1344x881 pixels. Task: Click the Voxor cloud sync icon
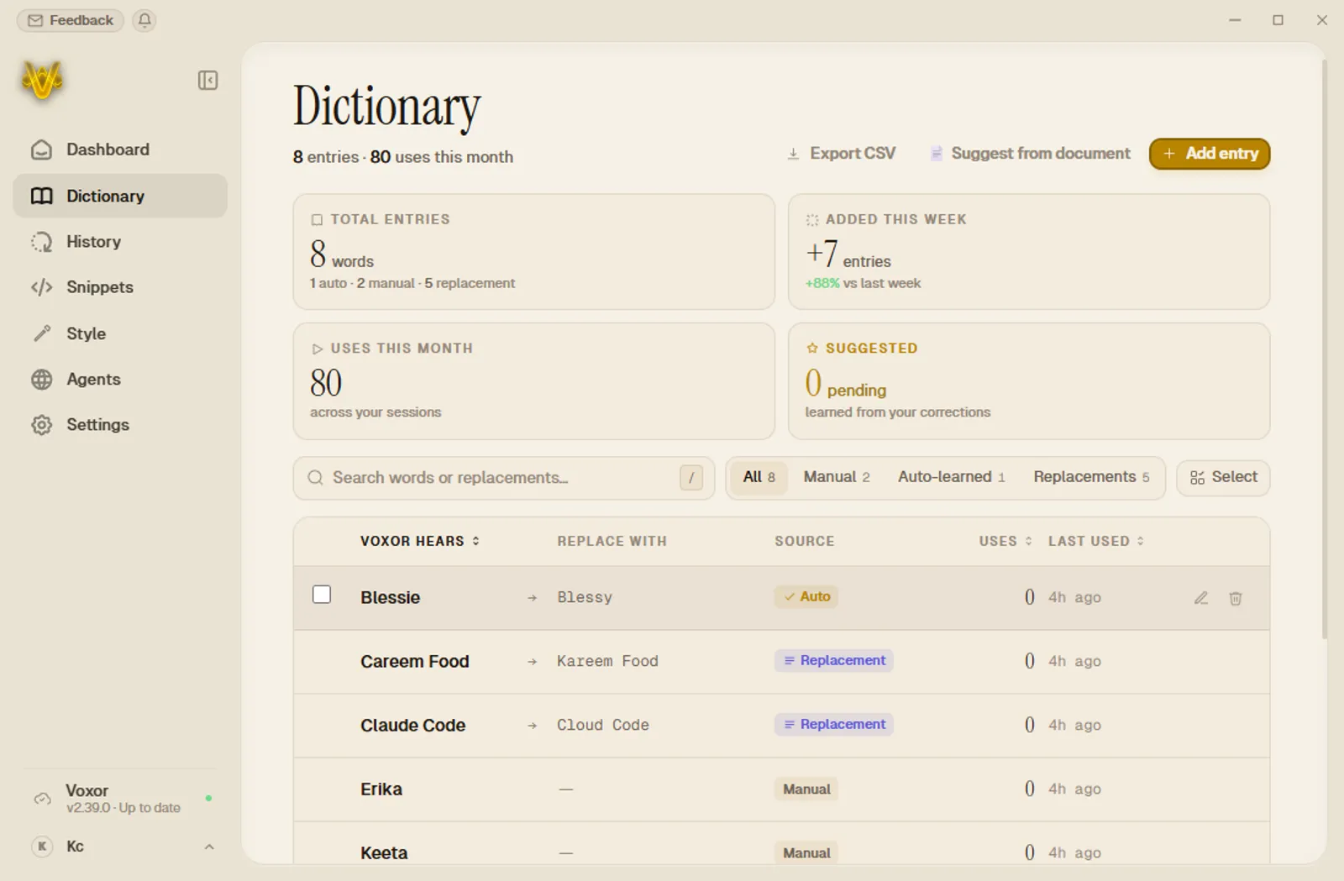click(42, 799)
